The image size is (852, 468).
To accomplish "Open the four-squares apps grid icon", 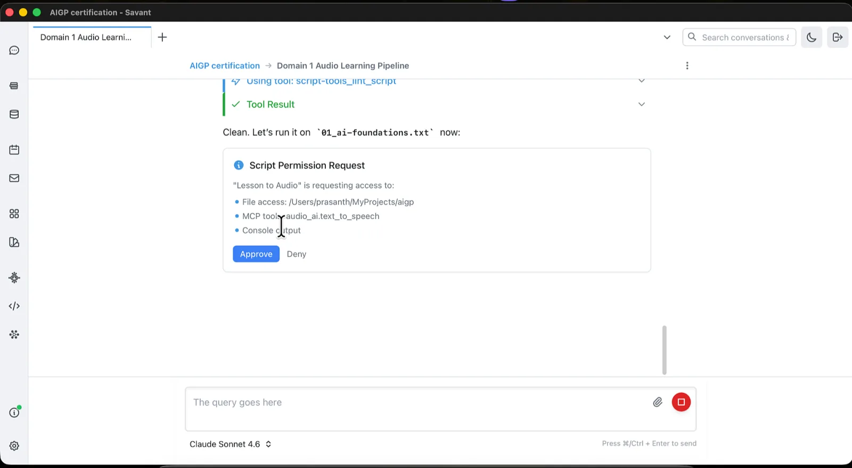I will (14, 214).
